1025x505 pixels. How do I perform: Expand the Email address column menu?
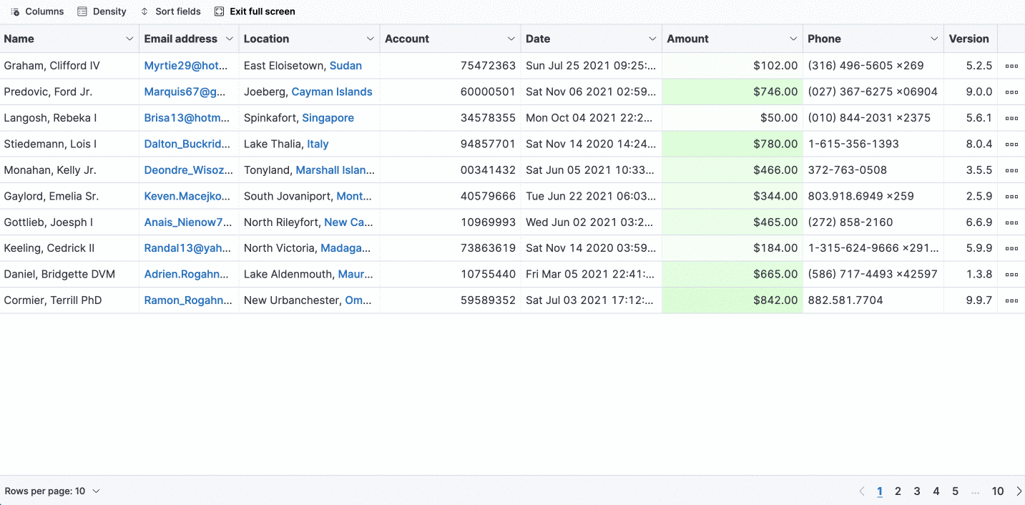(x=229, y=39)
